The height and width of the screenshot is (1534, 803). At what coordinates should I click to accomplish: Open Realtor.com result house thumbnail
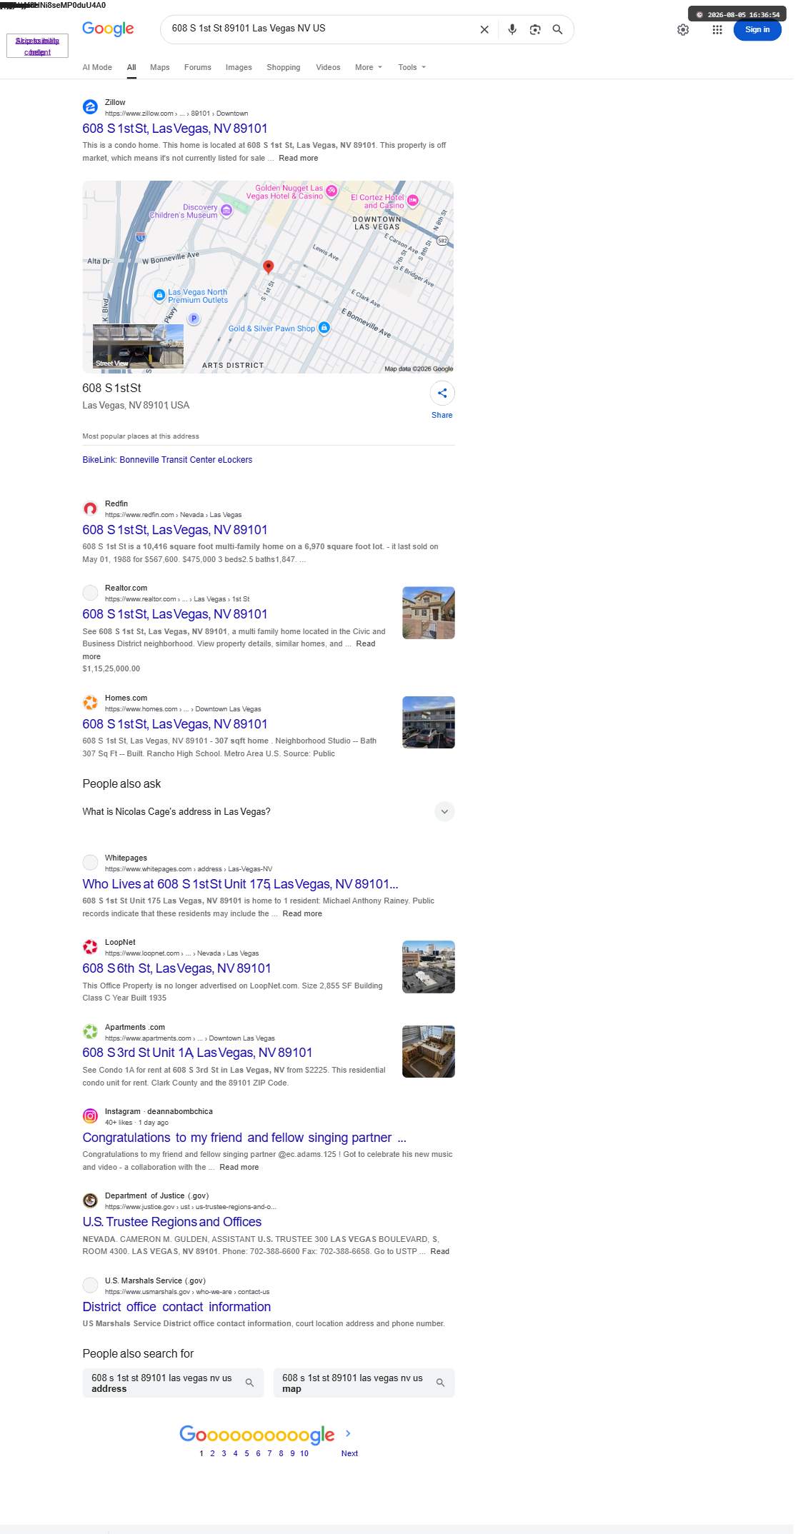coord(429,613)
